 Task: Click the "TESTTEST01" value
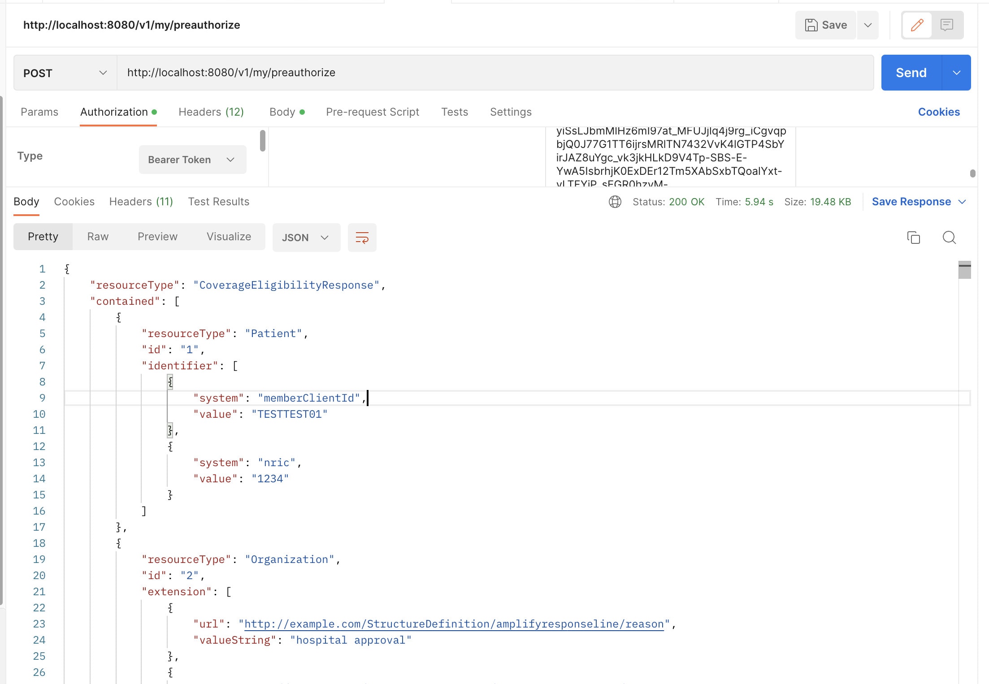point(290,414)
